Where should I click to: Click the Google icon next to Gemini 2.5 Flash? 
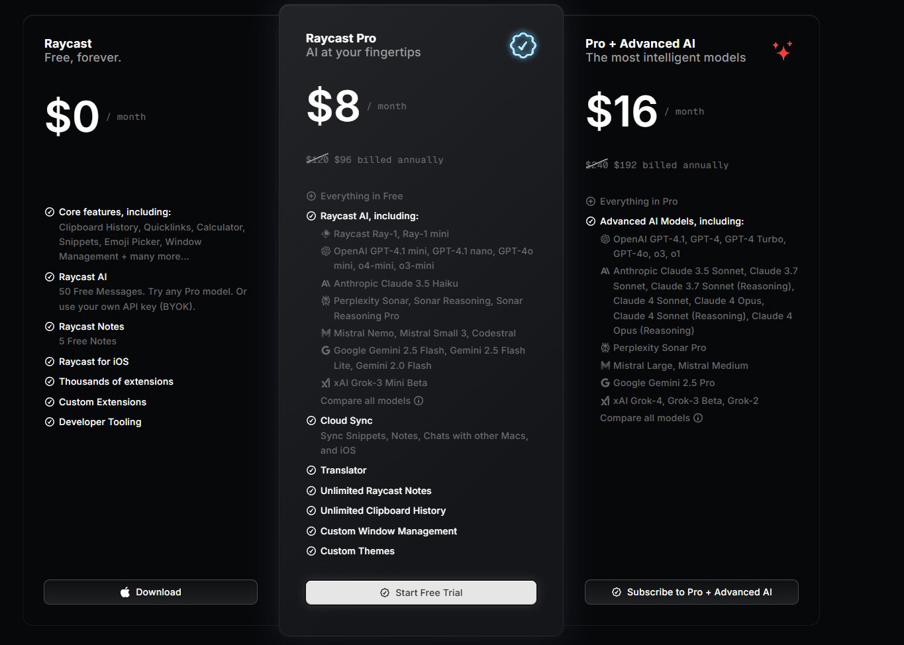pos(325,350)
